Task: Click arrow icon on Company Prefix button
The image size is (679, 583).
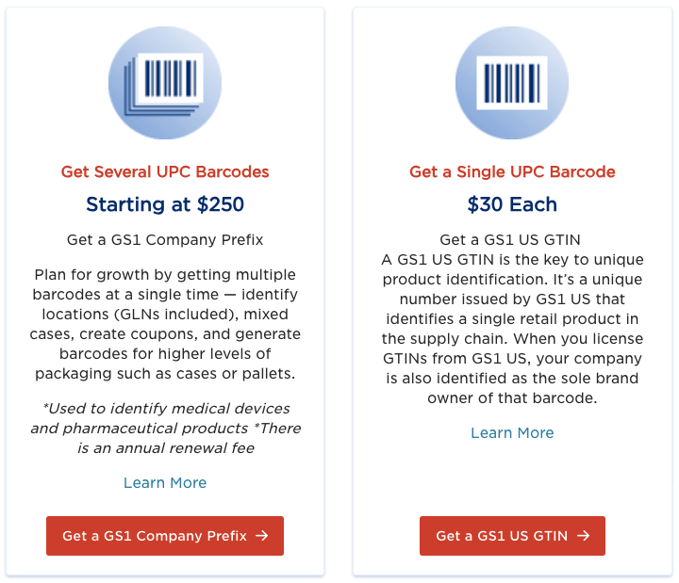Action: 262,536
